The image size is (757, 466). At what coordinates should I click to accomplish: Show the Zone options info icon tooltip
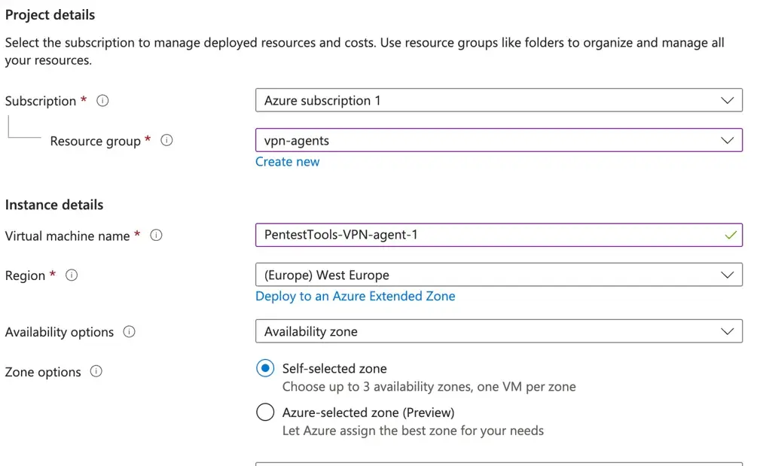point(96,372)
